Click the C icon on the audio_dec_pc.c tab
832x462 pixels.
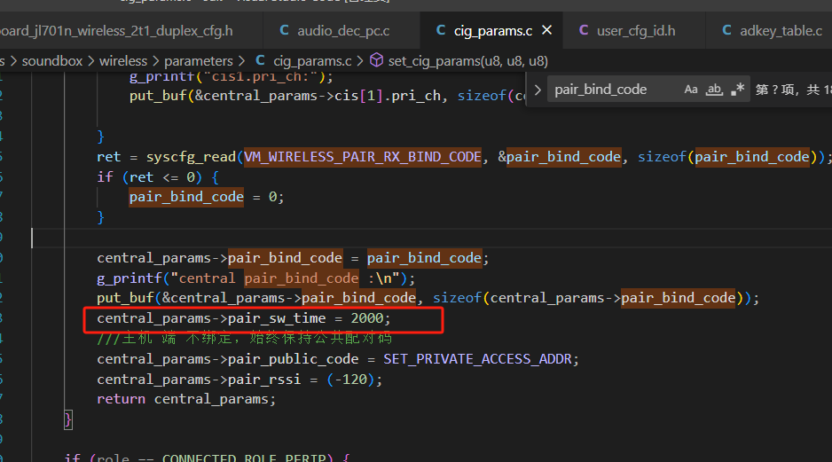click(x=285, y=30)
